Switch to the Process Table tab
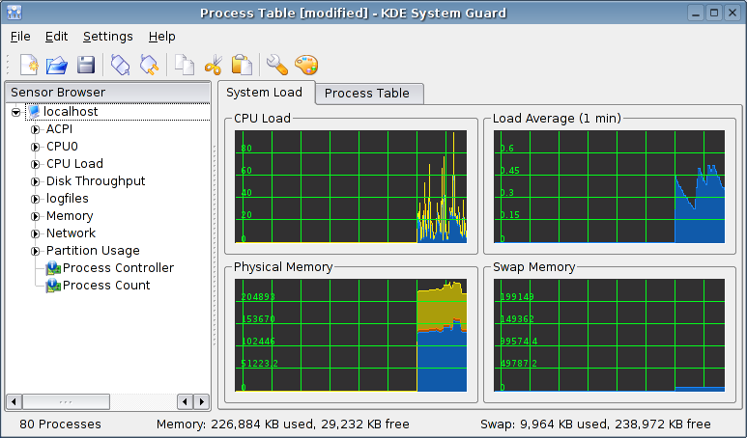Viewport: 747px width, 438px height. [x=369, y=94]
